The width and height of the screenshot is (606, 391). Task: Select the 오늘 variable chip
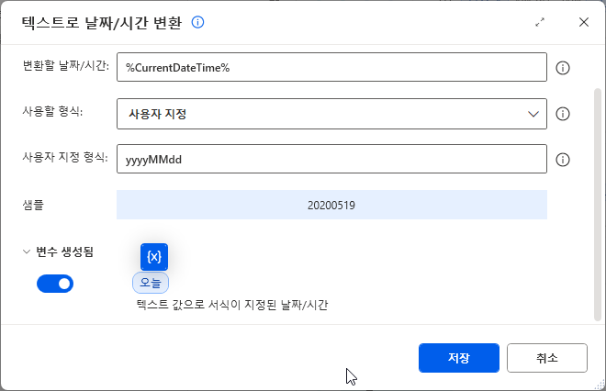(151, 283)
